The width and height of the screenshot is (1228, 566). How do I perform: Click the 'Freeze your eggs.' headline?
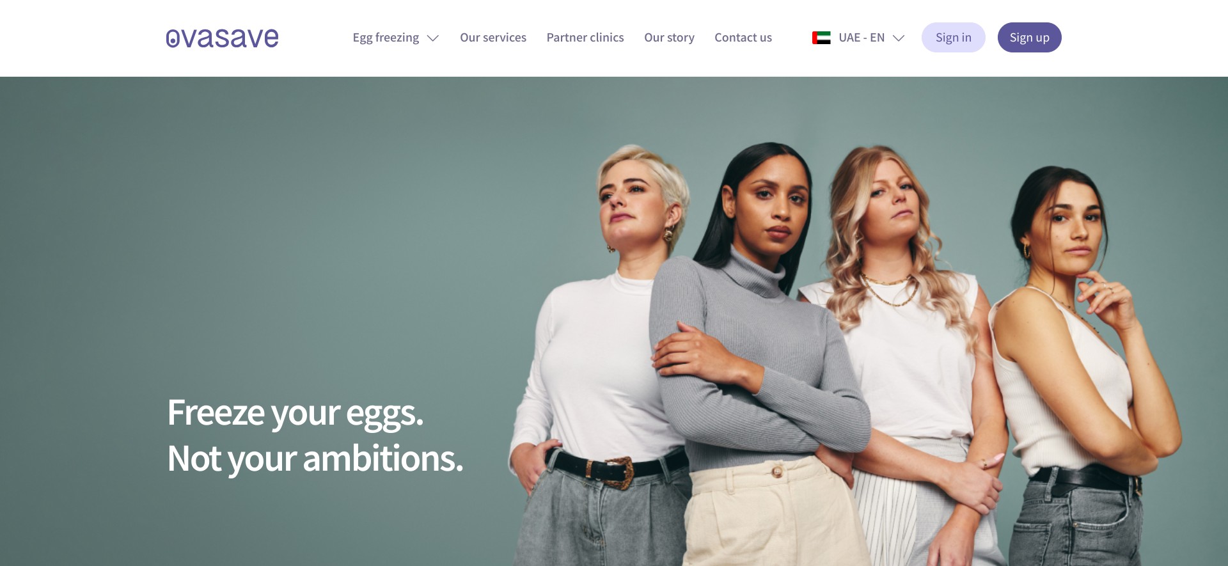(x=295, y=413)
